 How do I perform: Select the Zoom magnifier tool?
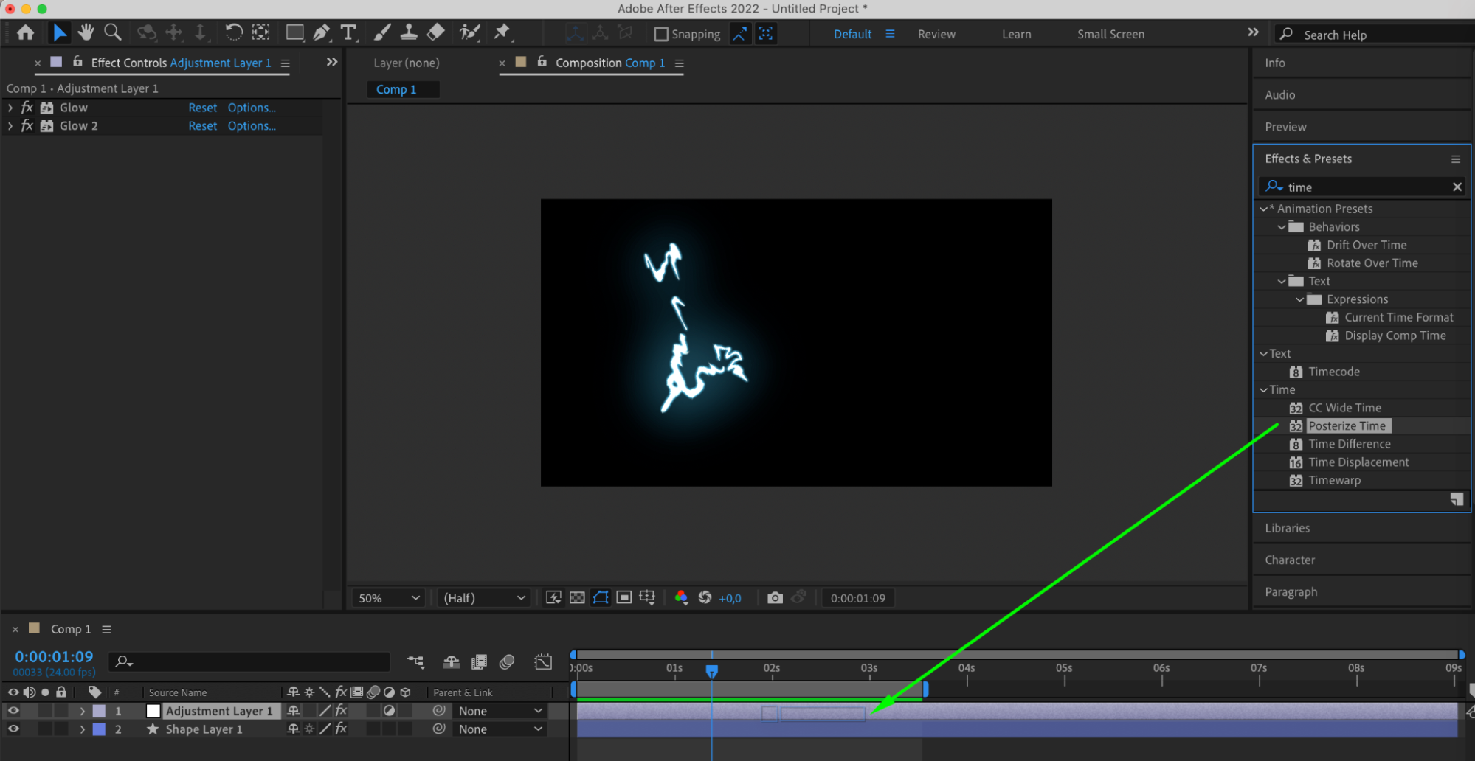tap(113, 32)
